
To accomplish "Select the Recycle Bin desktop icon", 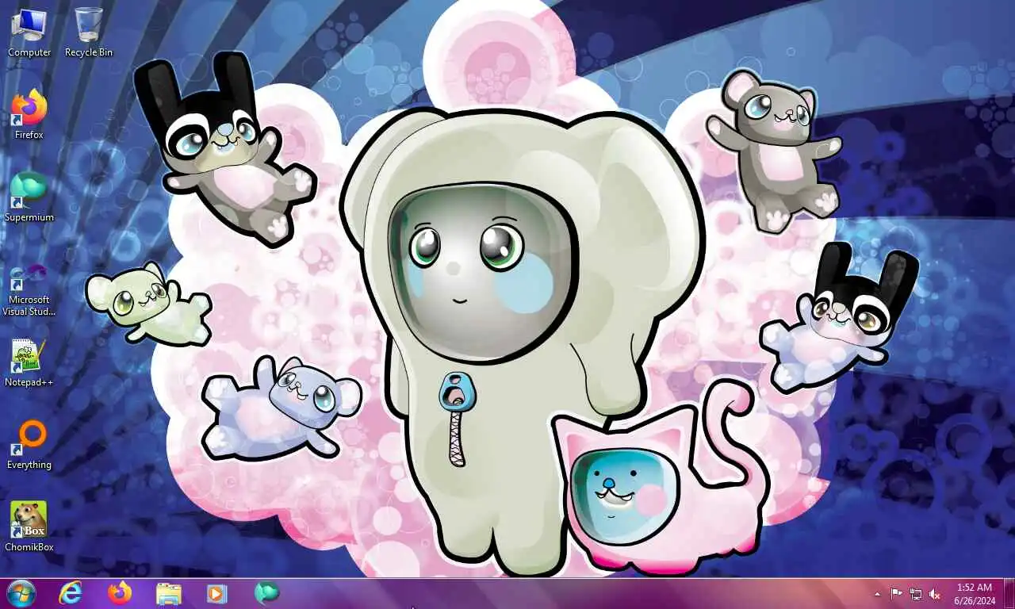I will click(89, 33).
